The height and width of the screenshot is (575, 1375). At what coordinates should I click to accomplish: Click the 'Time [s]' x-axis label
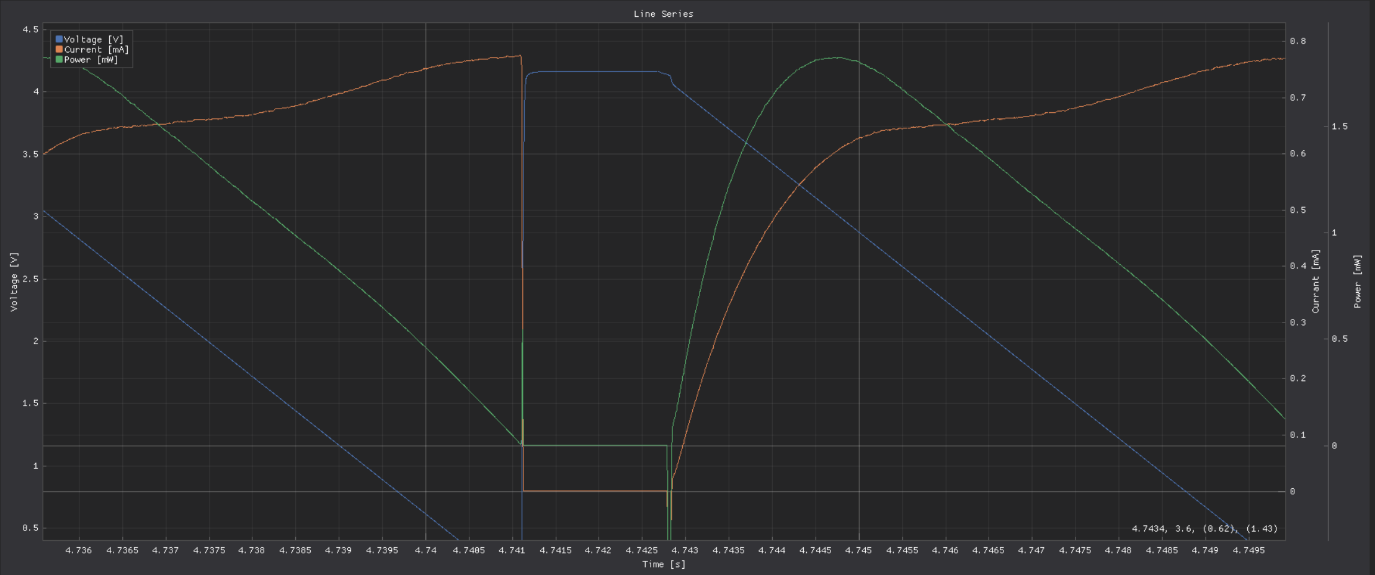pyautogui.click(x=664, y=564)
